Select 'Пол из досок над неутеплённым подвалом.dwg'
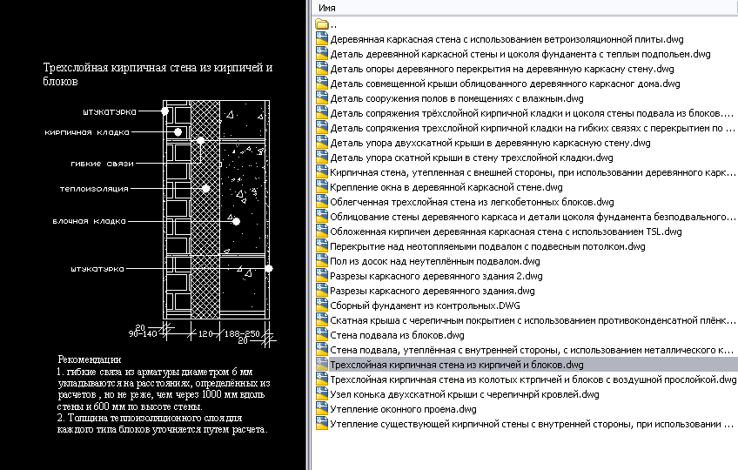738x470 pixels. [x=435, y=261]
